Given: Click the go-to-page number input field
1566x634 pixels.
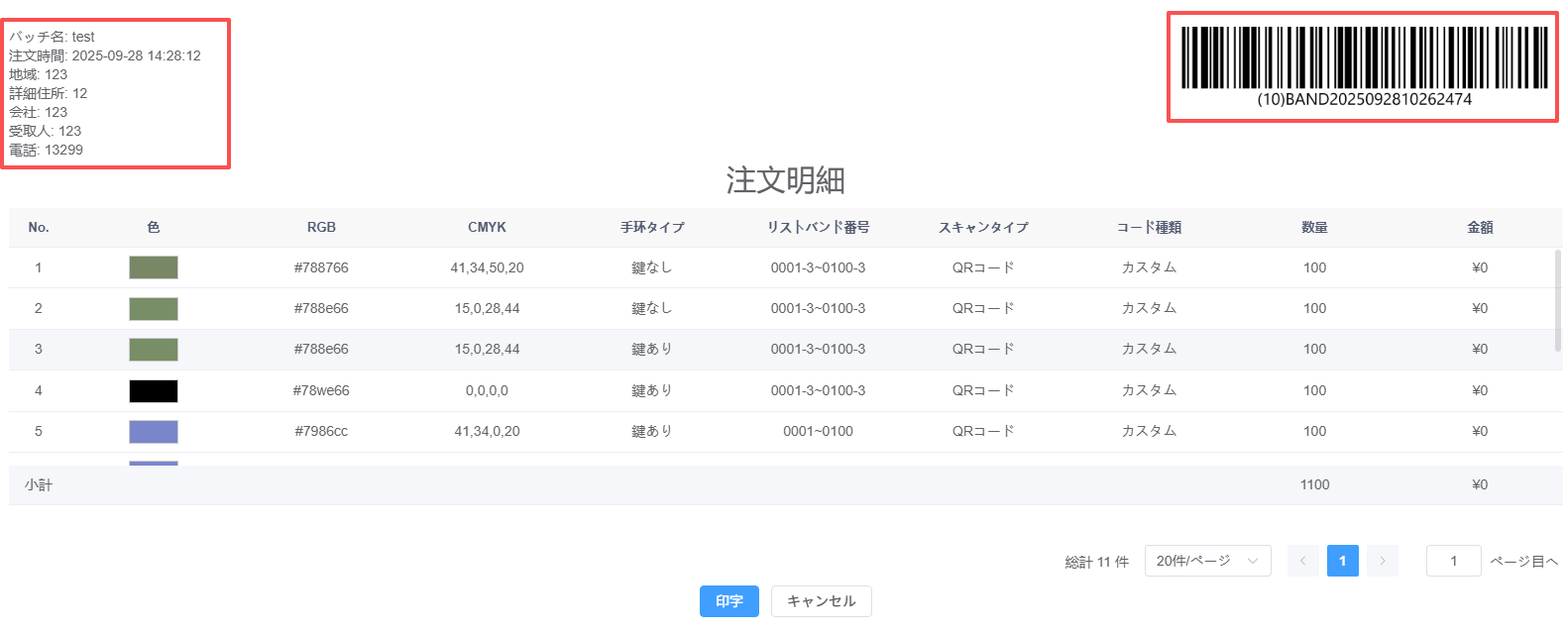Looking at the screenshot, I should 1453,561.
